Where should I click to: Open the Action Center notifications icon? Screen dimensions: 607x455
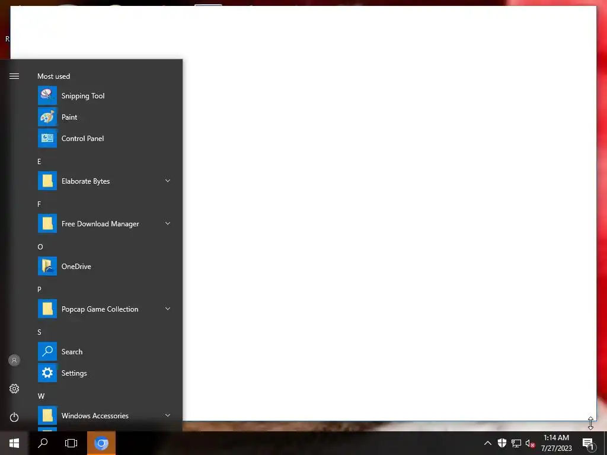click(x=588, y=443)
